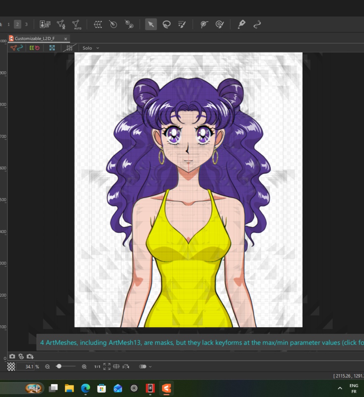The height and width of the screenshot is (397, 364).
Task: Set canvas zoom to 1:1
Action: [x=97, y=367]
